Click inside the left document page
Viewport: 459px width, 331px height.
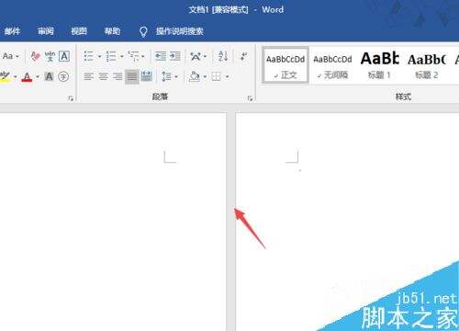coord(113,222)
